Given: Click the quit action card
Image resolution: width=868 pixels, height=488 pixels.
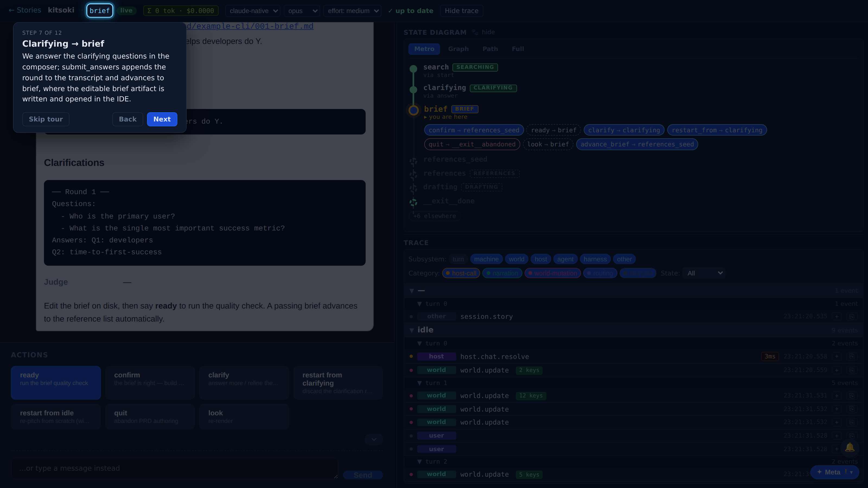Looking at the screenshot, I should click(150, 417).
